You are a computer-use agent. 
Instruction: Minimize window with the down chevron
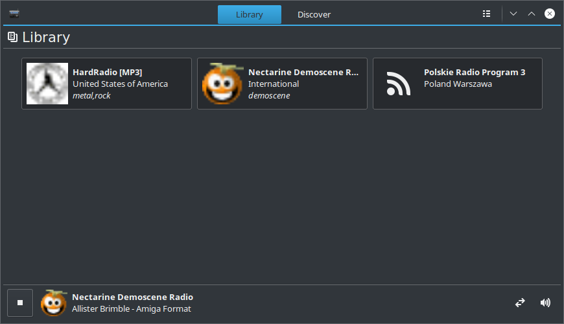tap(513, 14)
